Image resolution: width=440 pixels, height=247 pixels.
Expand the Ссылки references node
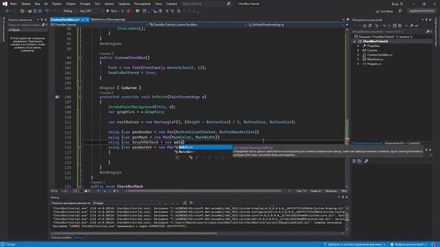pyautogui.click(x=358, y=50)
